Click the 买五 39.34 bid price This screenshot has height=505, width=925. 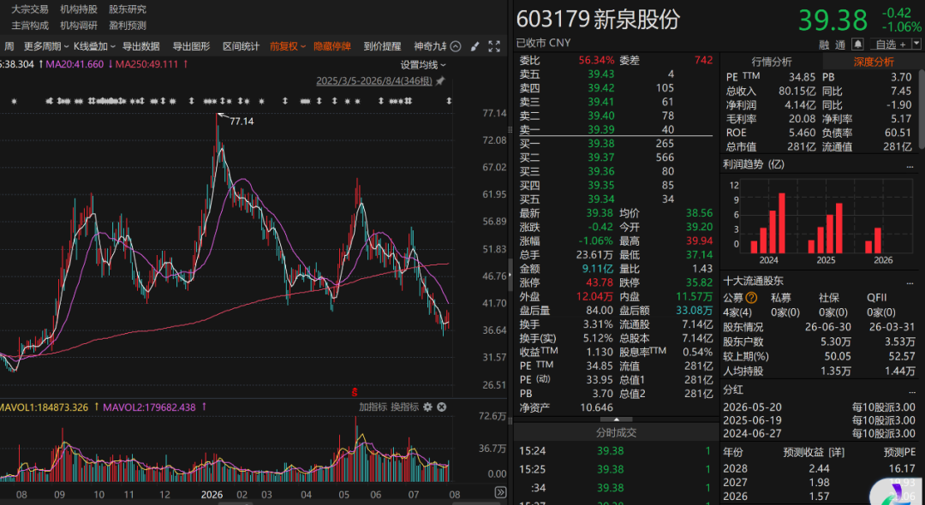[x=600, y=199]
